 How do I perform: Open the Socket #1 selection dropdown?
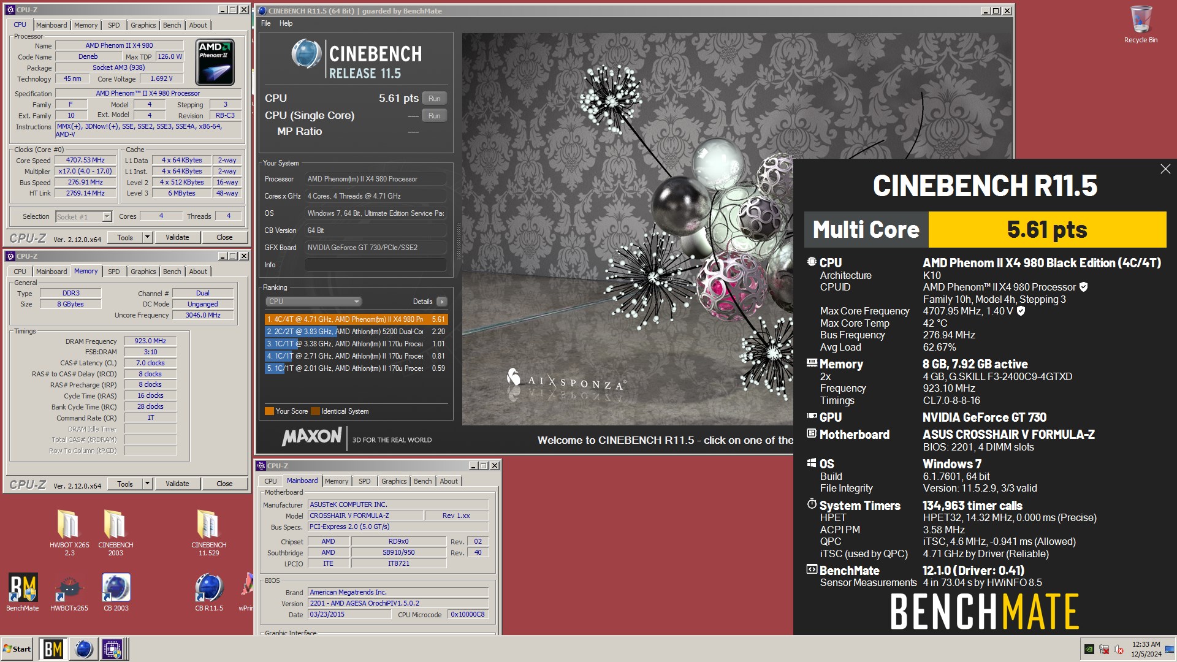[x=83, y=216]
